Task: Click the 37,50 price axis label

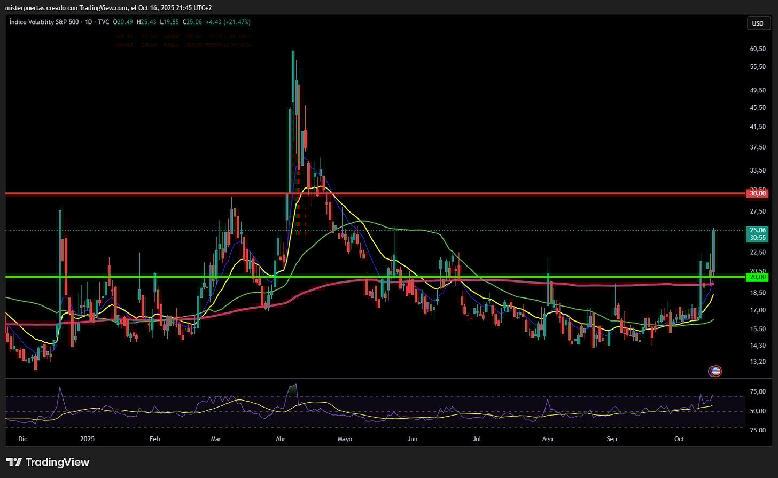Action: 758,147
